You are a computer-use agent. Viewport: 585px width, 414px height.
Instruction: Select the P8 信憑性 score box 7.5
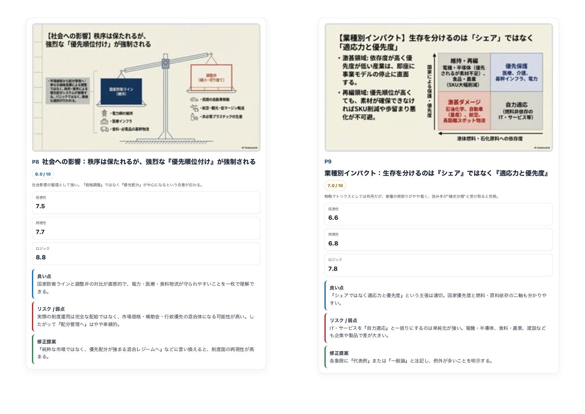coord(146,203)
